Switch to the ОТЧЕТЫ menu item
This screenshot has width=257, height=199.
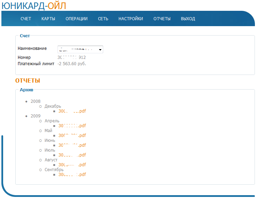(x=162, y=19)
